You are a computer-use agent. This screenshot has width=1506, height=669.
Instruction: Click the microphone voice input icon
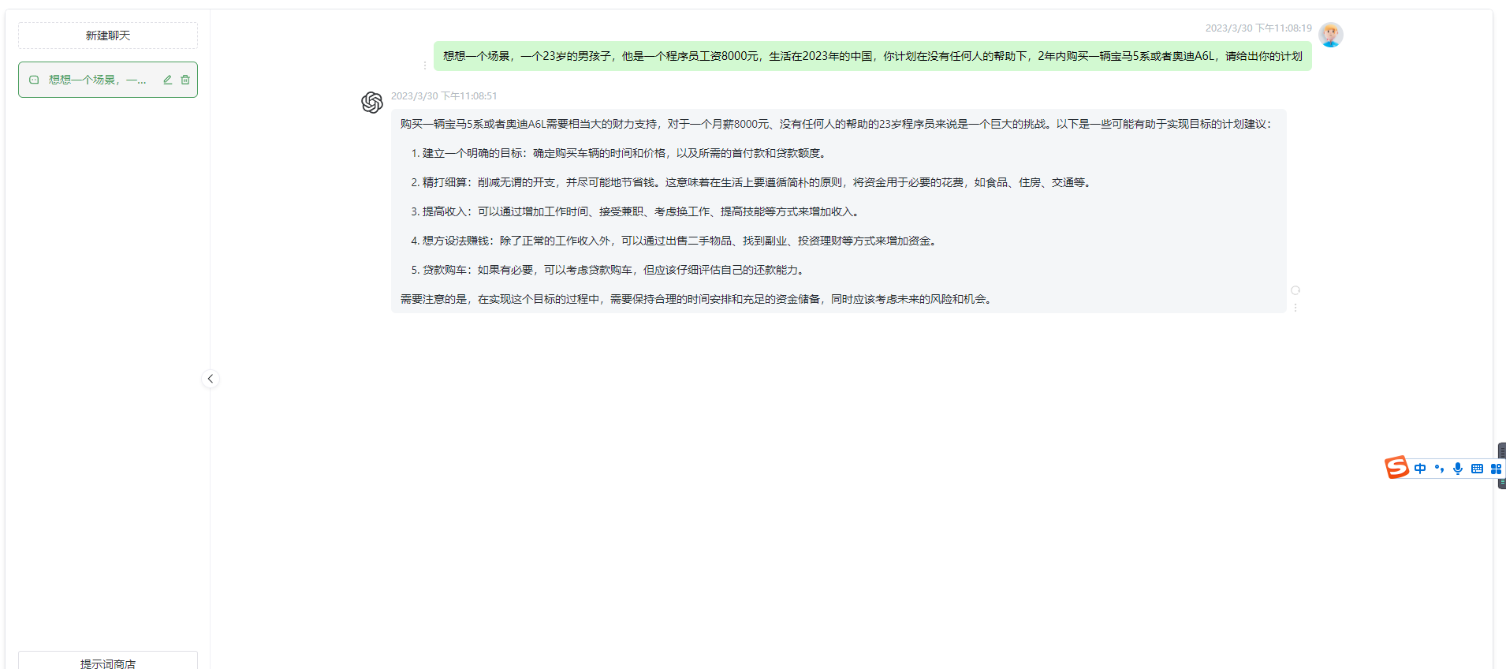tap(1458, 469)
